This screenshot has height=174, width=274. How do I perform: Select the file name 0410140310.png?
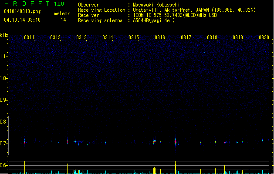pos(22,11)
